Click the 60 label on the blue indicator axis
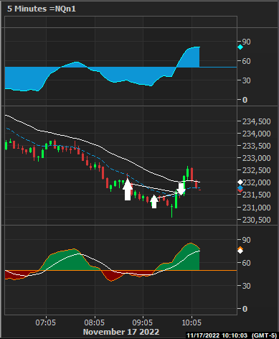 coord(246,61)
